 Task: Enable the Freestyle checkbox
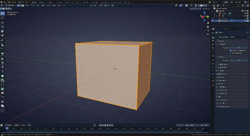[219, 103]
